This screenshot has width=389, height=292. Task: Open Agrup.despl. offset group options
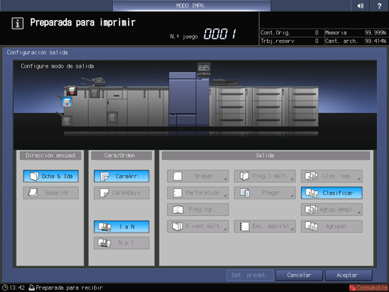332,209
